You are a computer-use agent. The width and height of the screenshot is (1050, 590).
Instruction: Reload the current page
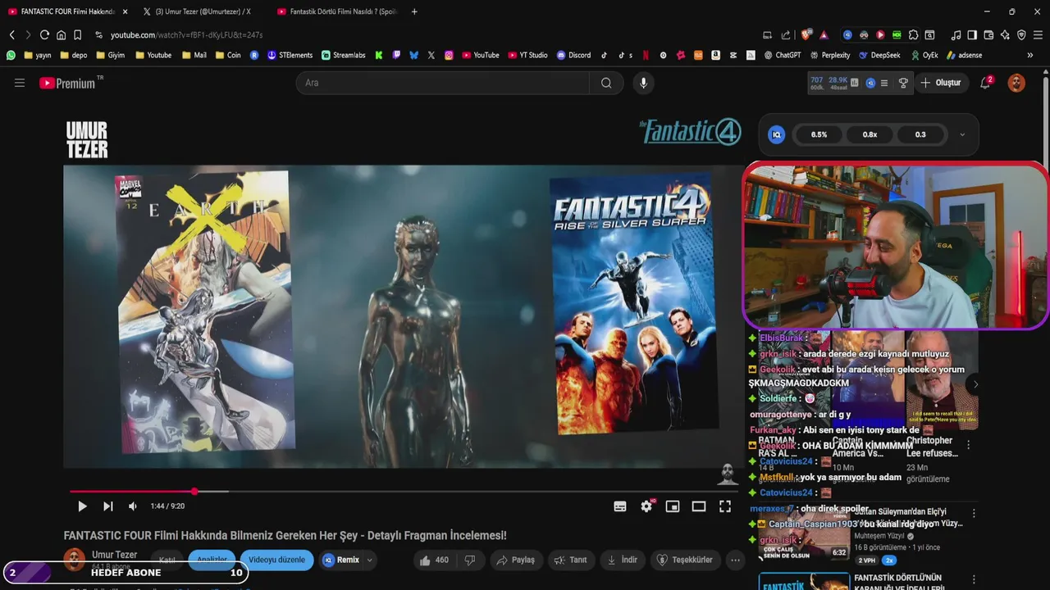[x=44, y=35]
